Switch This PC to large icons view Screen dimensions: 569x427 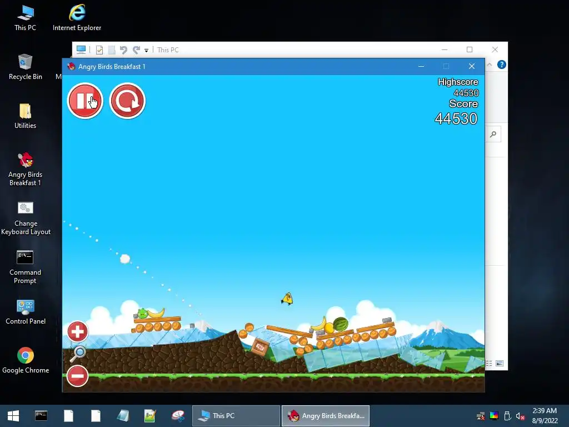point(500,364)
